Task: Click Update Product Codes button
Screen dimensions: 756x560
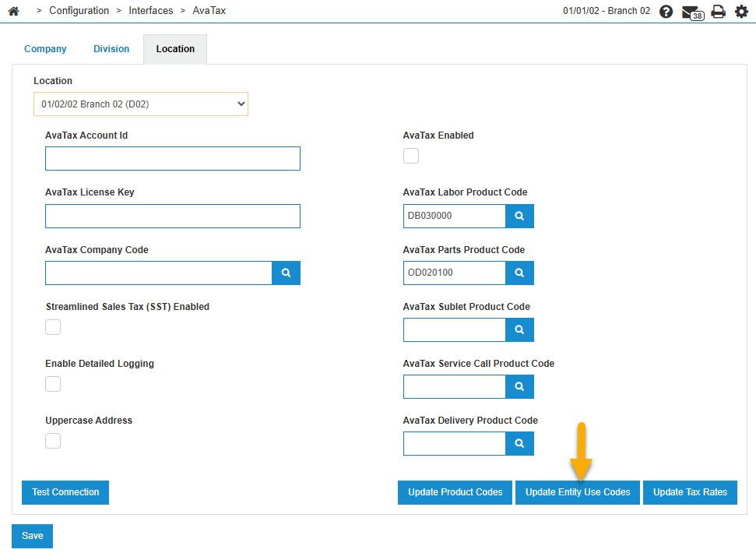Action: (x=455, y=492)
